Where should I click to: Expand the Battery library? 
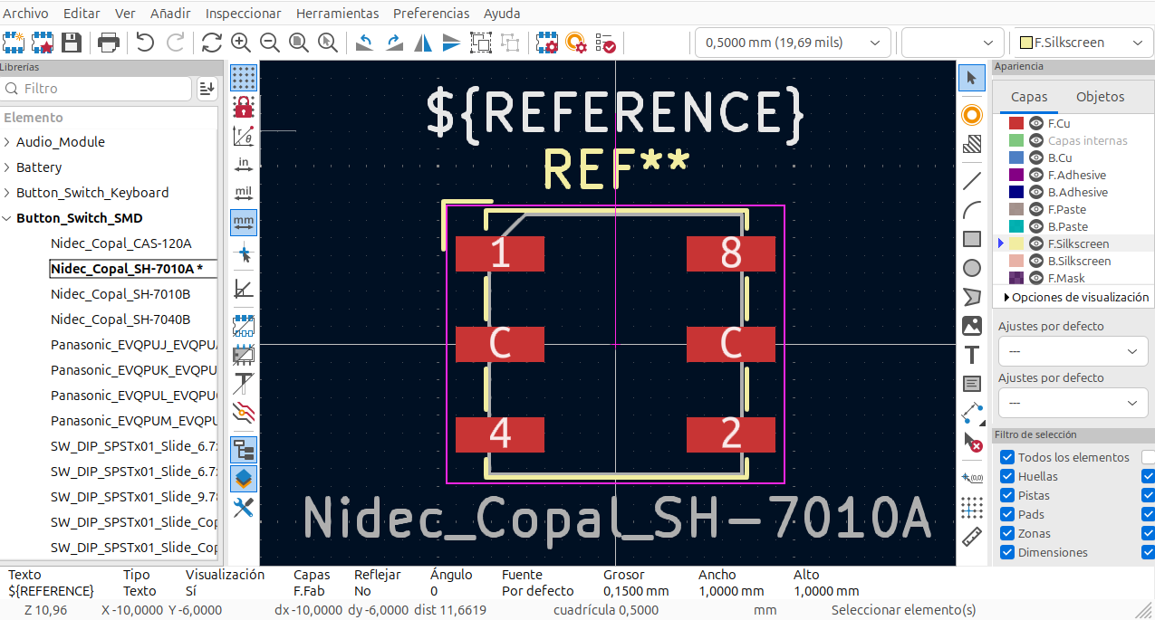(x=7, y=167)
